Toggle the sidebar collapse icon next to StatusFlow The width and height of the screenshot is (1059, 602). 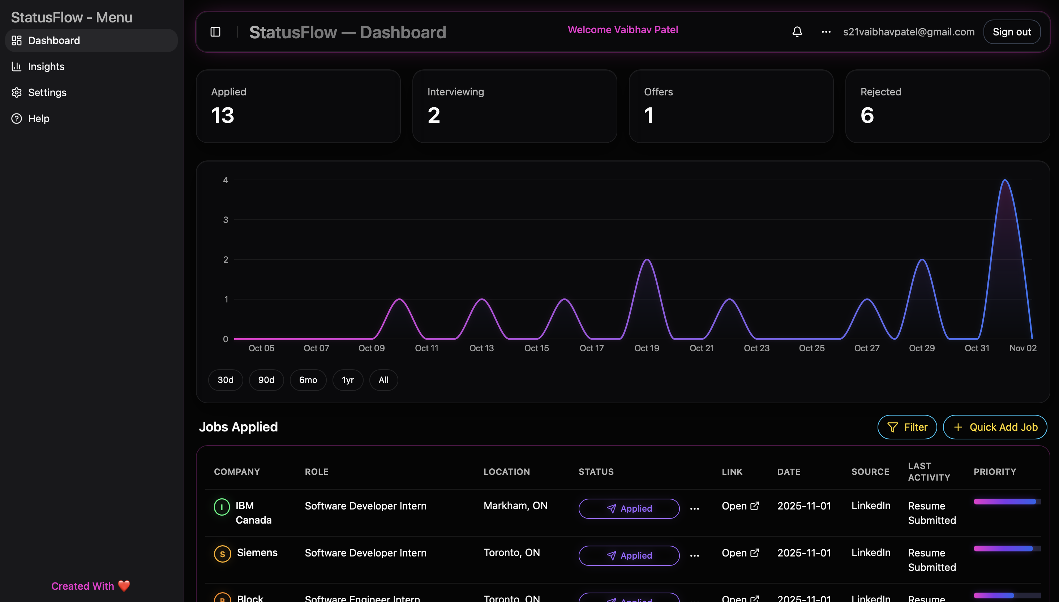tap(216, 31)
